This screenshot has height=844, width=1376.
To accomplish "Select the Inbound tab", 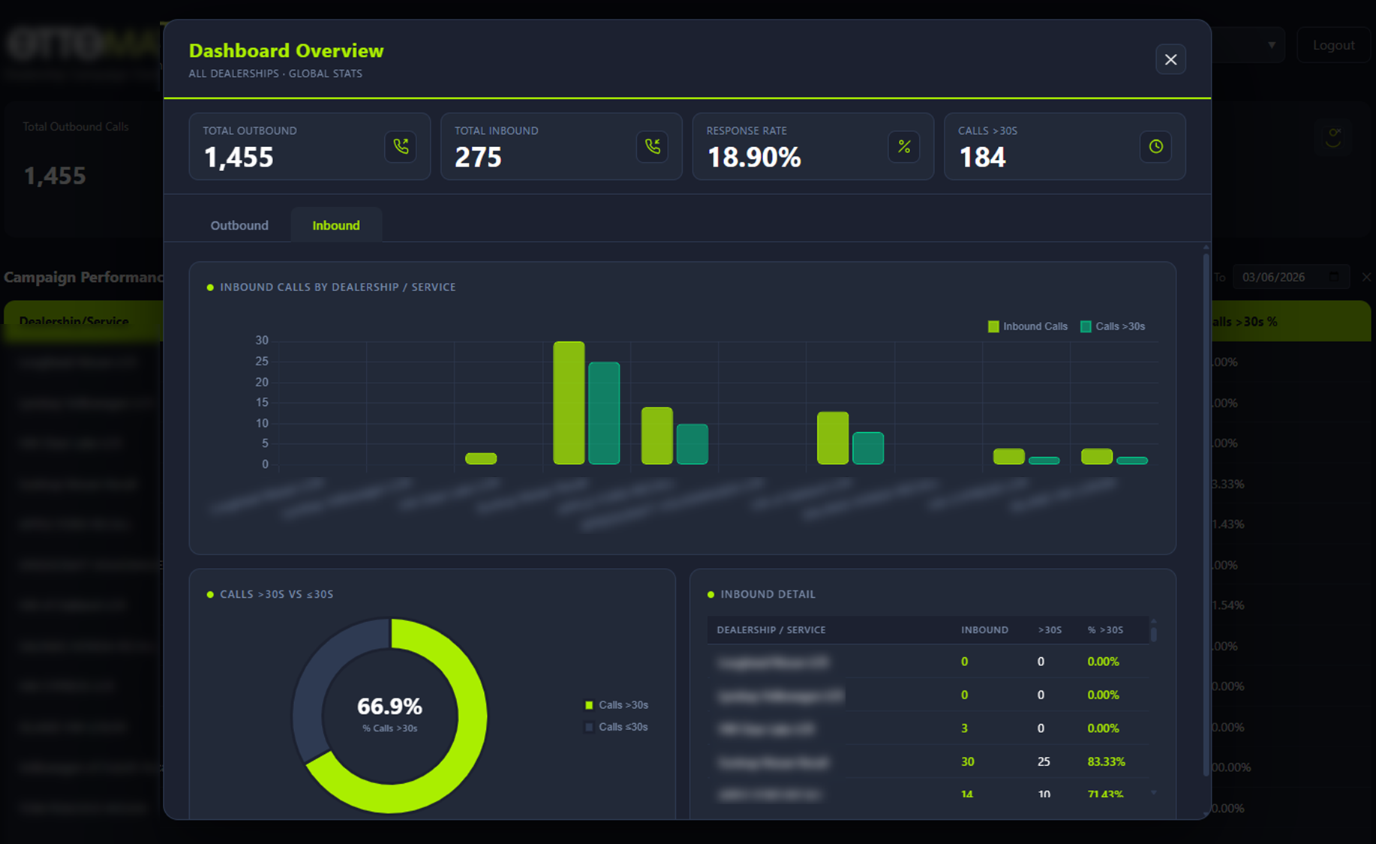I will [x=336, y=225].
